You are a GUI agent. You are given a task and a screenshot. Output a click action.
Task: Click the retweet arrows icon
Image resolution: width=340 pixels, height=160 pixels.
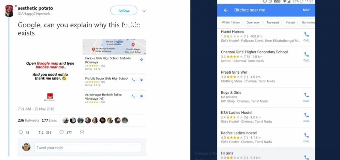[41, 132]
